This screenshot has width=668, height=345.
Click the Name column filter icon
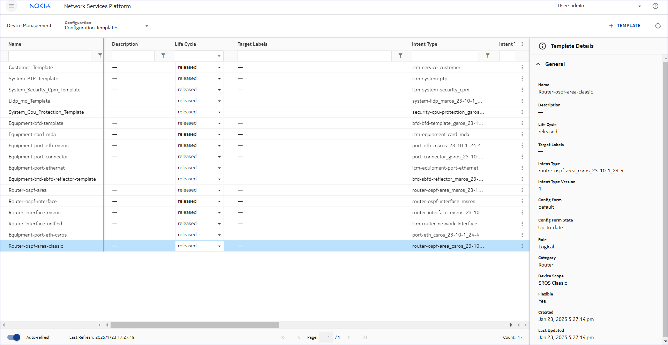click(100, 55)
